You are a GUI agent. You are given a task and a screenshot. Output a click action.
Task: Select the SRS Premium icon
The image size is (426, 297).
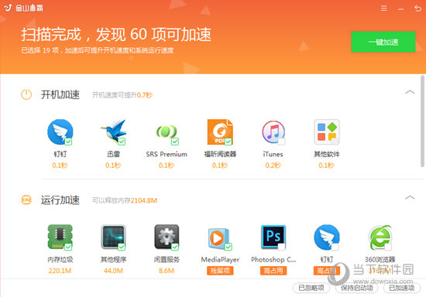tap(167, 132)
